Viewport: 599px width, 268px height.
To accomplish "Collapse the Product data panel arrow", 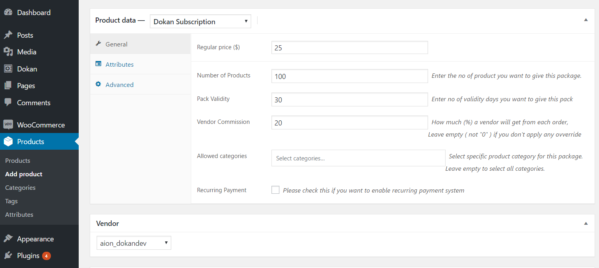I will point(586,20).
